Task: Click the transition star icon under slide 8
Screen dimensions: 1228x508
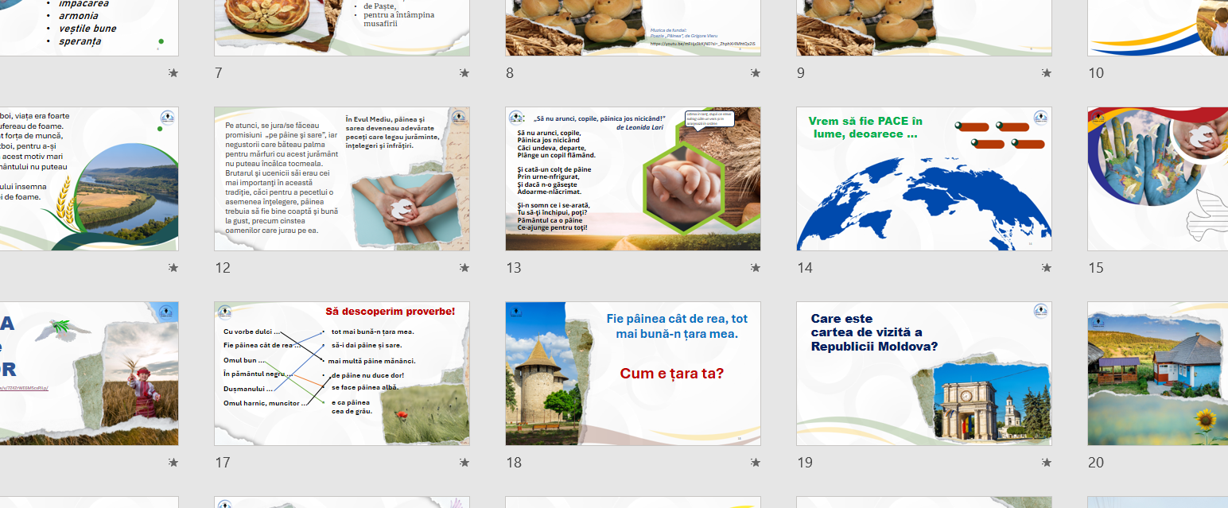Action: click(756, 73)
